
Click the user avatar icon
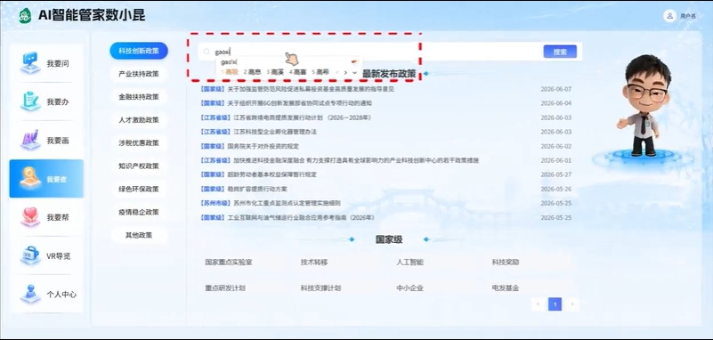point(669,15)
